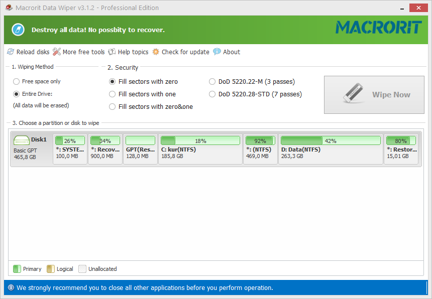The image size is (432, 299).
Task: Select the Recov... 900,0 MB partition
Action: (105, 149)
